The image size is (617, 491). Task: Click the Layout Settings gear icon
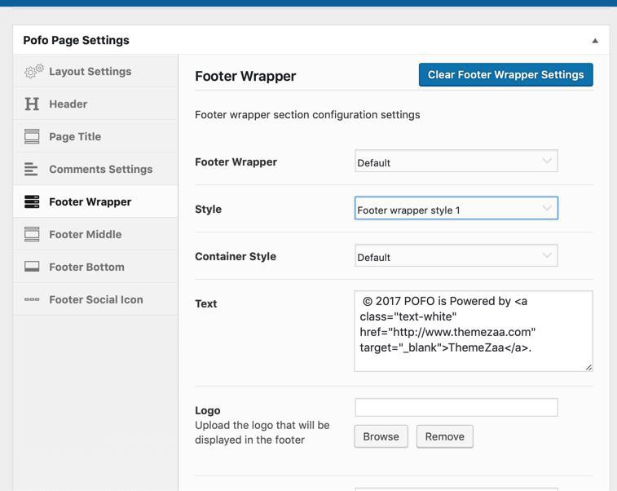33,72
